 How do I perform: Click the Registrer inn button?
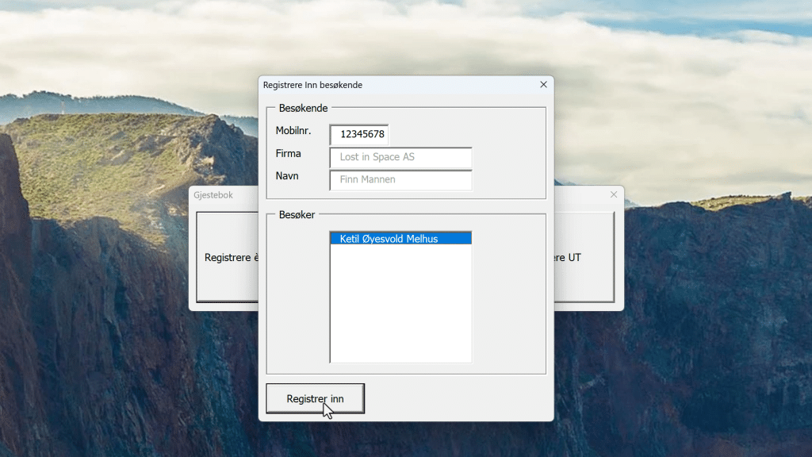tap(315, 398)
